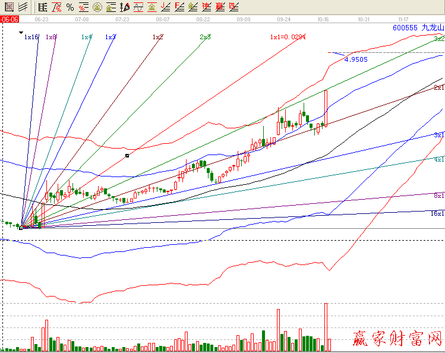445x353 pixels.
Task: Click the 1x1=0.0294 Gann angle label
Action: coord(288,37)
